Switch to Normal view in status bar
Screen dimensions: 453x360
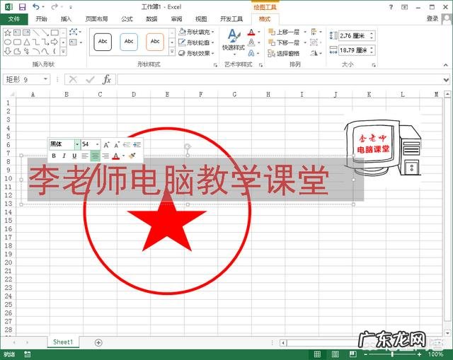[x=317, y=354]
